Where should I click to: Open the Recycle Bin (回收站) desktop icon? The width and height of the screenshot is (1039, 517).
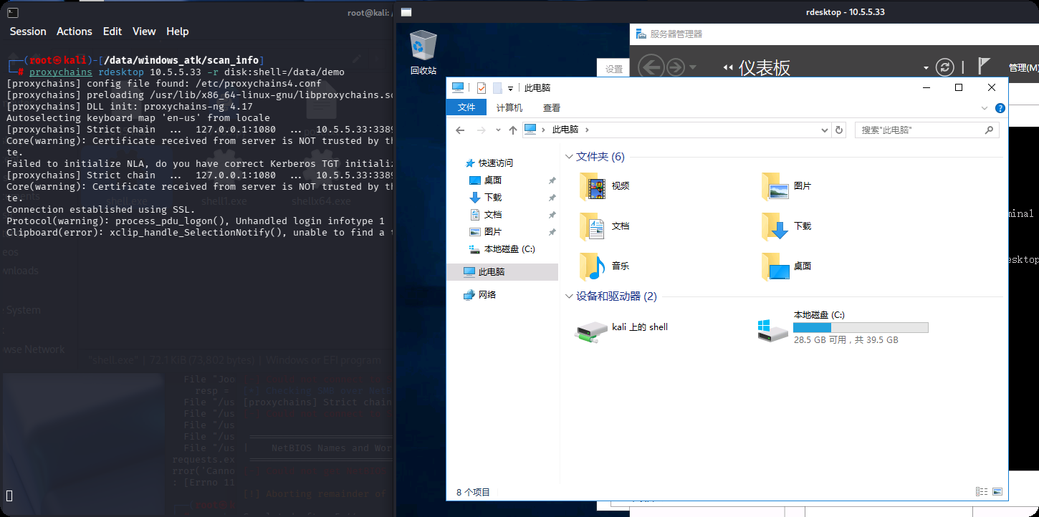(x=423, y=50)
